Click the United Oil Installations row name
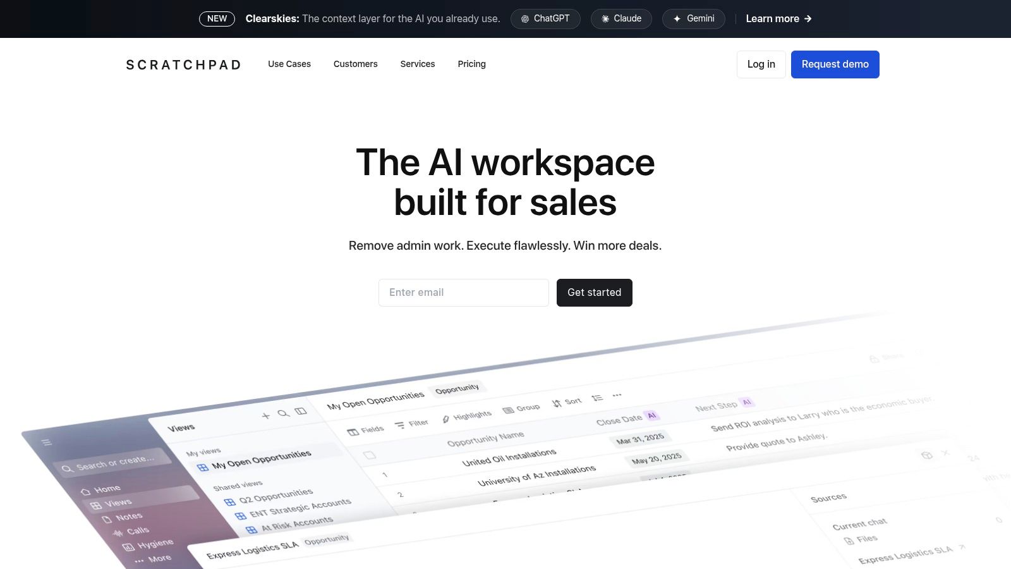 point(509,458)
